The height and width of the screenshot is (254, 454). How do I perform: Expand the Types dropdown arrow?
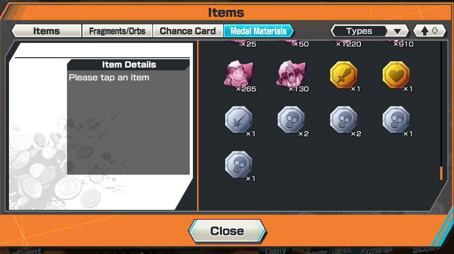pos(397,31)
